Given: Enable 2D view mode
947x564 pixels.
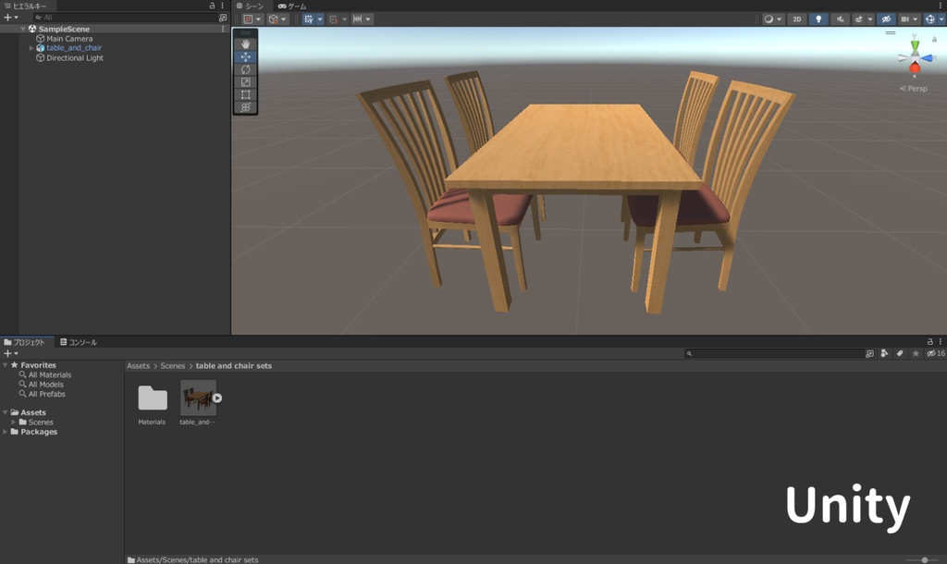Looking at the screenshot, I should pos(796,18).
